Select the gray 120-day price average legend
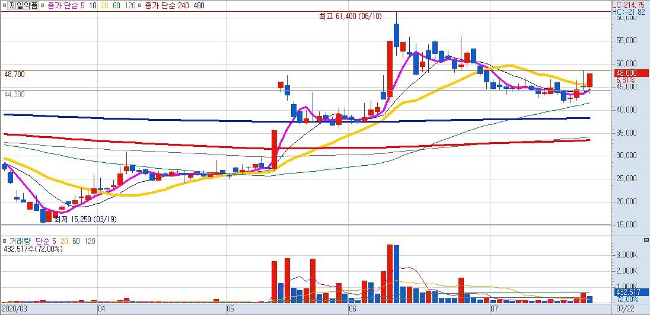This screenshot has width=650, height=315. coord(131,5)
